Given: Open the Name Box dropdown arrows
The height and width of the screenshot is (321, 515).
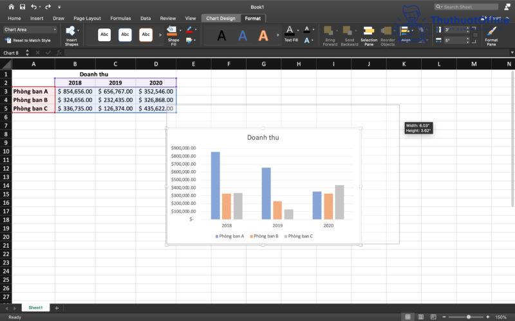Looking at the screenshot, I should pos(27,53).
